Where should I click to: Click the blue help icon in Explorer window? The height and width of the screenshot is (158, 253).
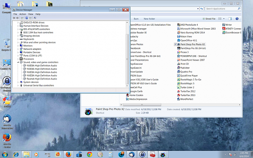tap(237, 19)
